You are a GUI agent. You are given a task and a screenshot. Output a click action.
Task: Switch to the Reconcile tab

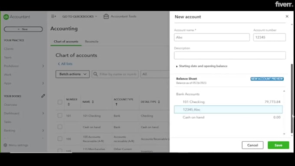[x=92, y=42]
